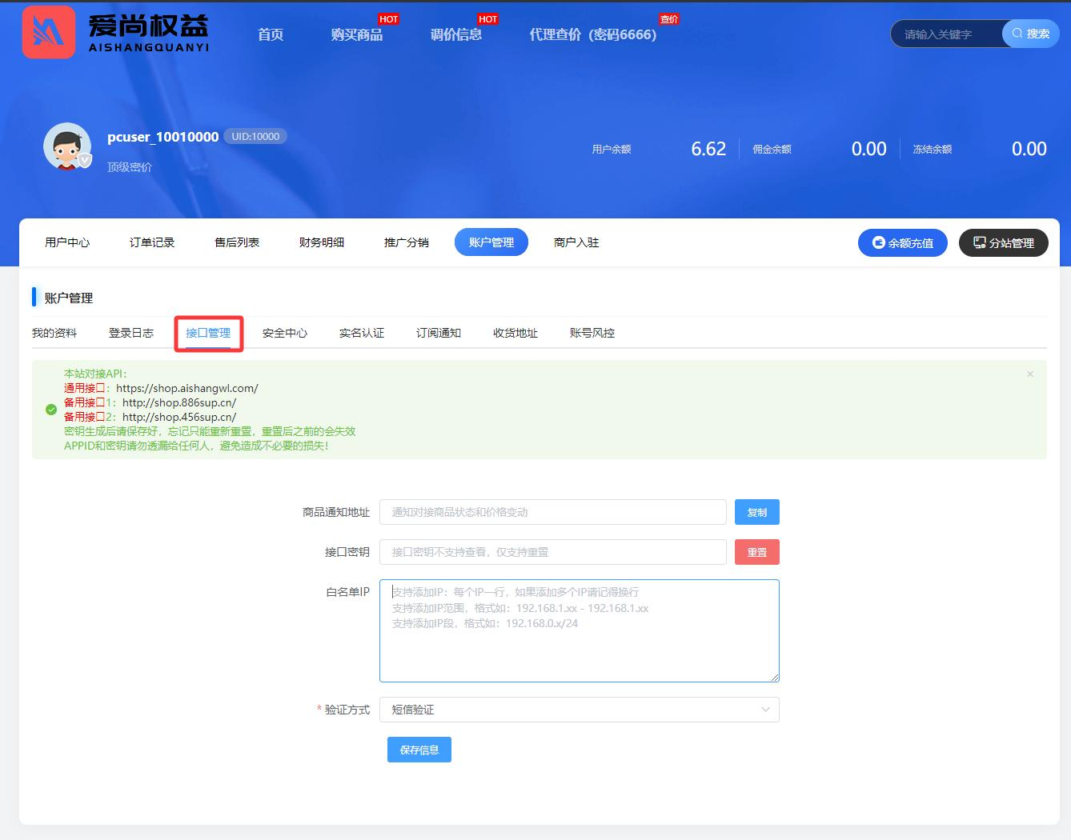Click the green checkmark icon in the API notice
This screenshot has width=1071, height=840.
[51, 410]
